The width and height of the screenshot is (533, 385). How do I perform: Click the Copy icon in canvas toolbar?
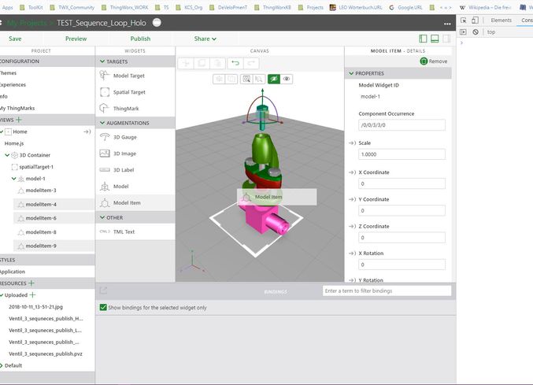202,63
